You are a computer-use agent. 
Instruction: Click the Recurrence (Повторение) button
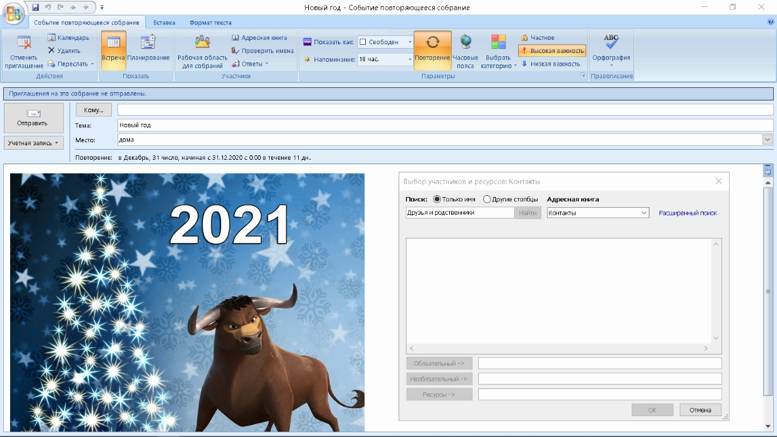[x=433, y=49]
